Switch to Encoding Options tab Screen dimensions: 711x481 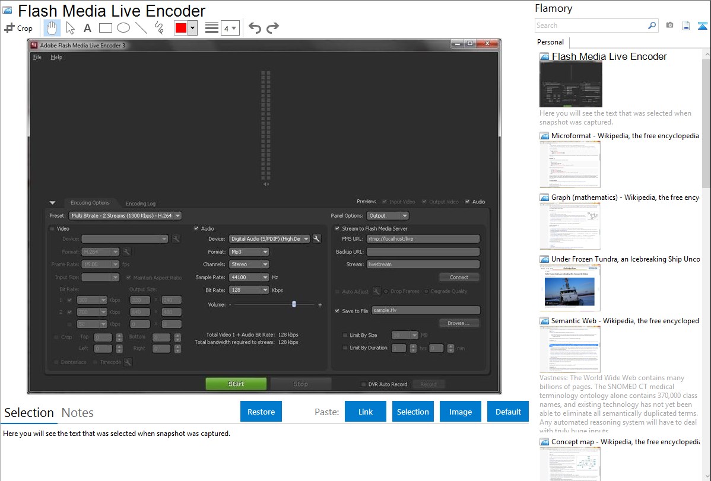point(90,203)
